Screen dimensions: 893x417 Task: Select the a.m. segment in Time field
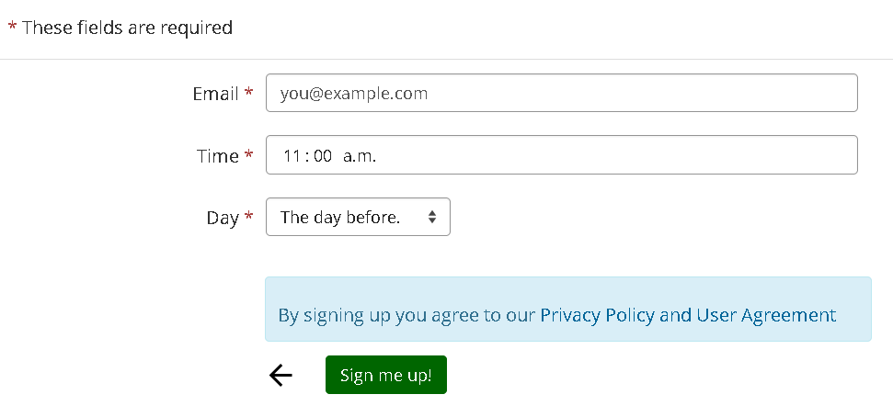[x=361, y=156]
